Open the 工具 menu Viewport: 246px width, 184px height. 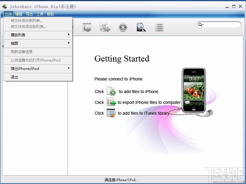pyautogui.click(x=40, y=14)
